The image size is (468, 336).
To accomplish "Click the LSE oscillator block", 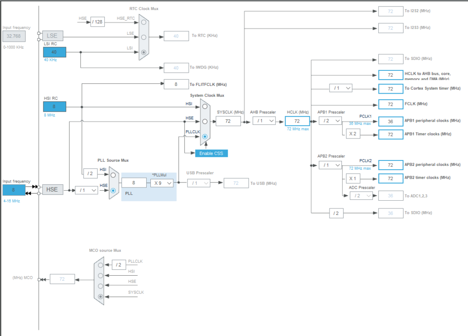I will [53, 36].
